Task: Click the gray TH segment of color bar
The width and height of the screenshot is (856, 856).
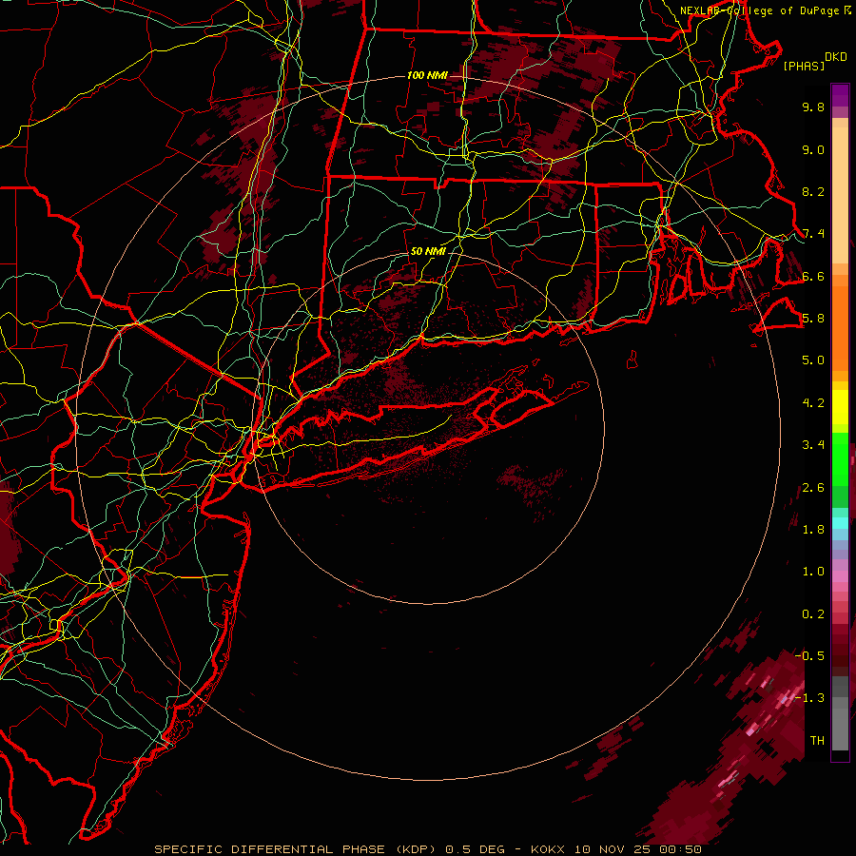Action: pyautogui.click(x=840, y=729)
